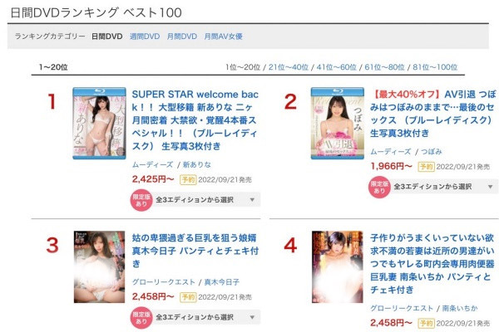
Task: Open the edition dropdown for the rank 1 item
Action: tap(205, 200)
